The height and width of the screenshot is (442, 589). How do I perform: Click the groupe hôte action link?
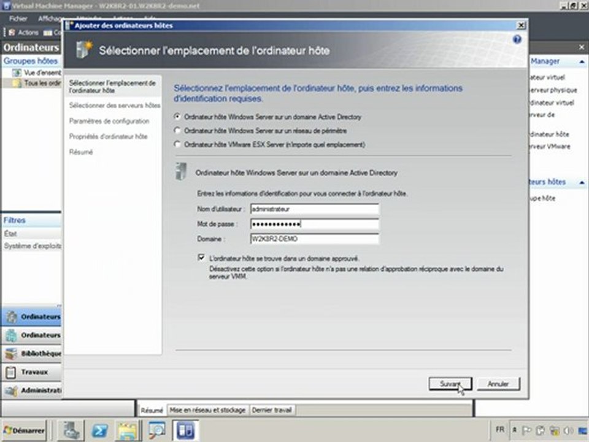coord(542,198)
